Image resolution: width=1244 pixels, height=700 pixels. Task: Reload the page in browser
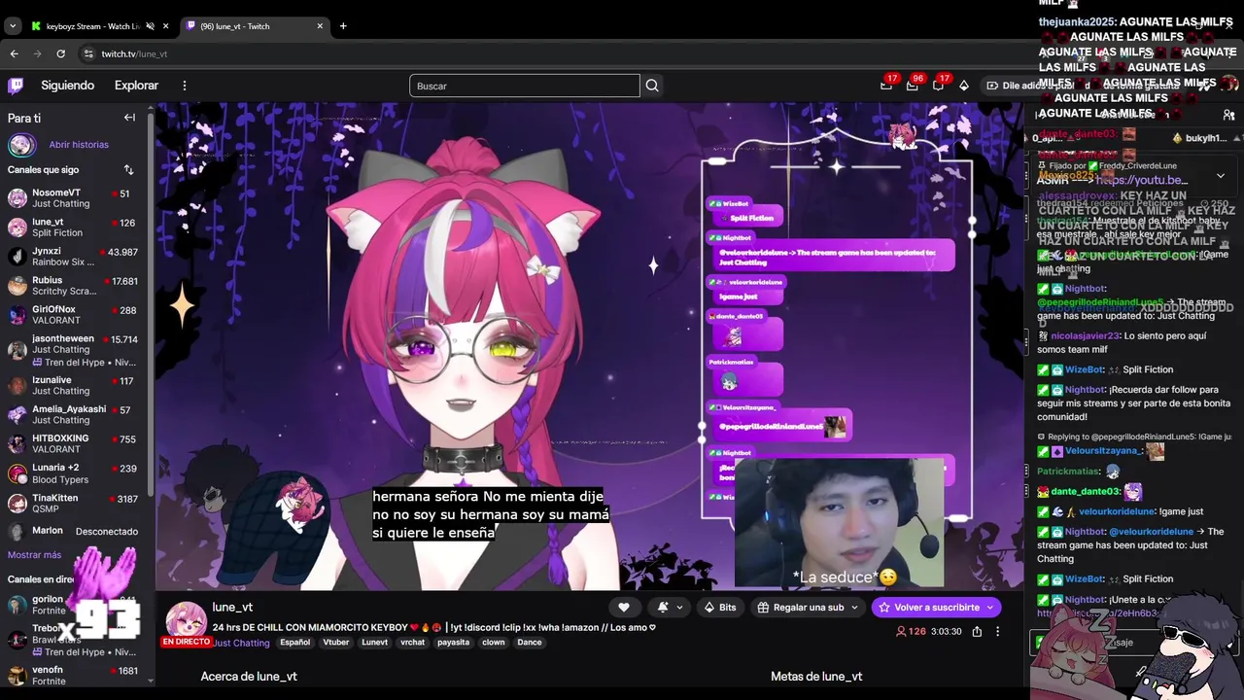pyautogui.click(x=60, y=53)
